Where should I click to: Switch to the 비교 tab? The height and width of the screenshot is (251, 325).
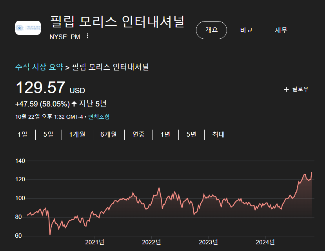[246, 30]
